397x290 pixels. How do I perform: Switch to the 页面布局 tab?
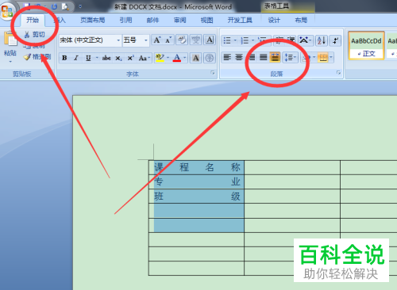(x=93, y=20)
